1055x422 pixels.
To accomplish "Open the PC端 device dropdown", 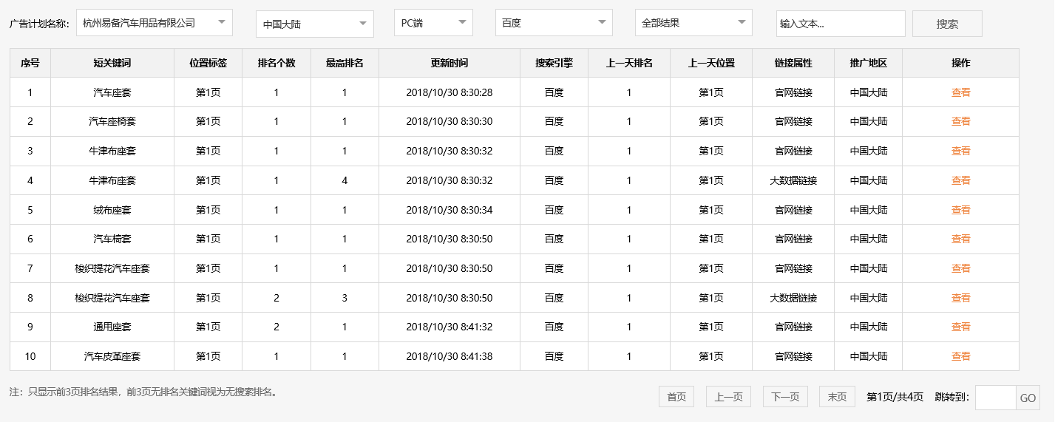I will click(433, 23).
